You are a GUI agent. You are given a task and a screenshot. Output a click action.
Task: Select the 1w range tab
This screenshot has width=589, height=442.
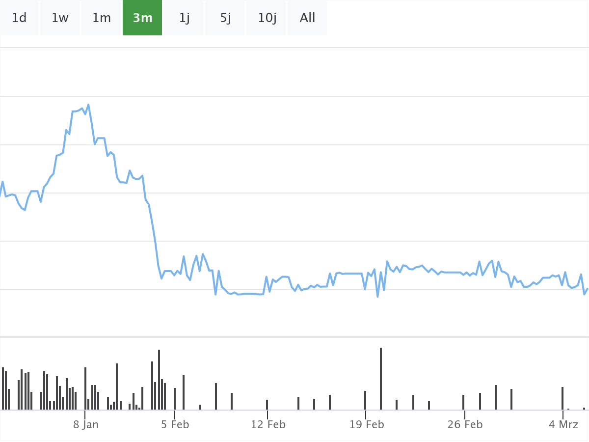pyautogui.click(x=60, y=18)
